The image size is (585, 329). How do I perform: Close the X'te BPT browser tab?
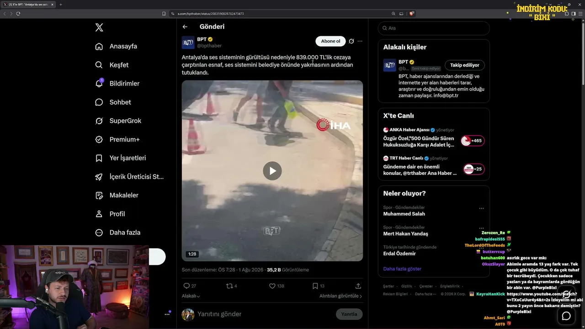point(52,5)
